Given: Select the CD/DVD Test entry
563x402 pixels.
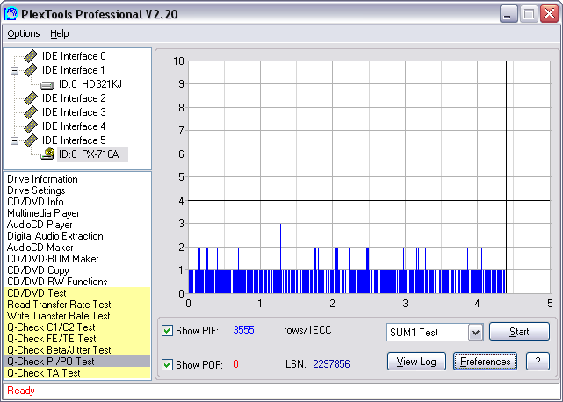Looking at the screenshot, I should [77, 293].
